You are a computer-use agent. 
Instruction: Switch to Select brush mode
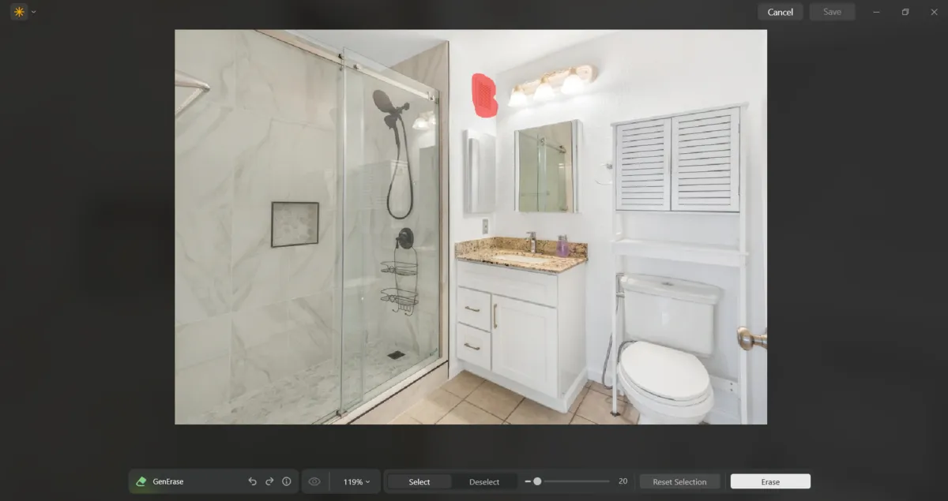click(x=419, y=481)
